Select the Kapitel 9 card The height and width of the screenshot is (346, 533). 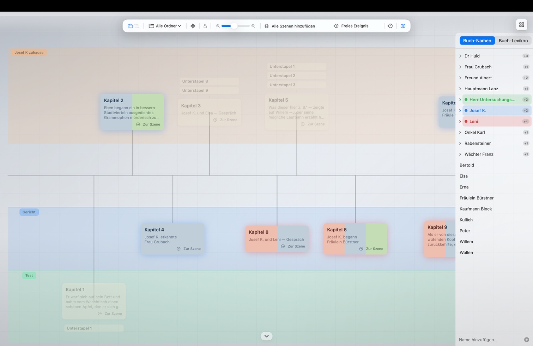440,239
